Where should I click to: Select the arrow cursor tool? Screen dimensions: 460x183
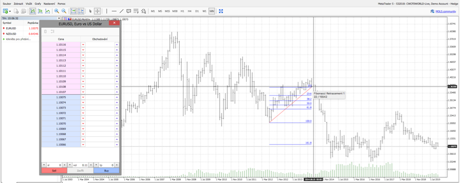coord(91,11)
